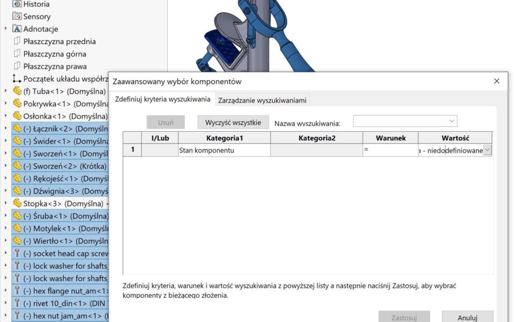The width and height of the screenshot is (515, 322).
Task: Click the Początek układu origin icon
Action: 17,79
